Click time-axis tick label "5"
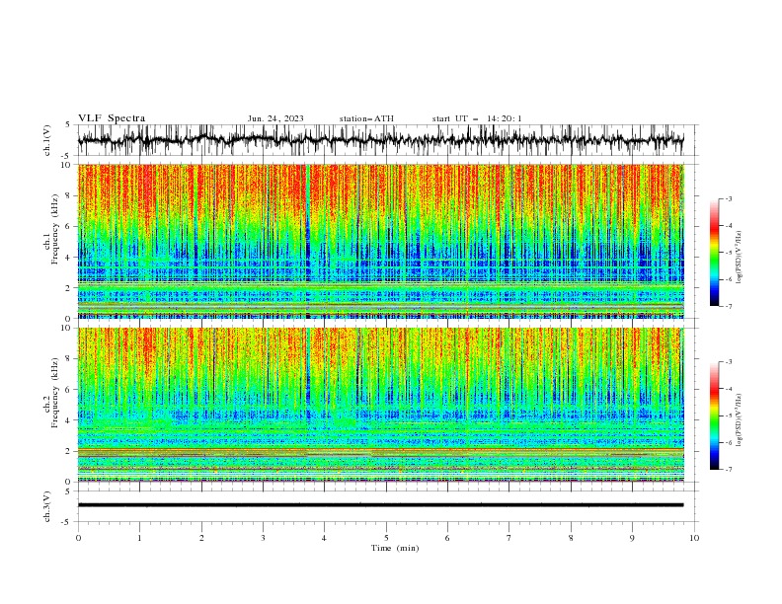The height and width of the screenshot is (604, 782). coord(386,538)
